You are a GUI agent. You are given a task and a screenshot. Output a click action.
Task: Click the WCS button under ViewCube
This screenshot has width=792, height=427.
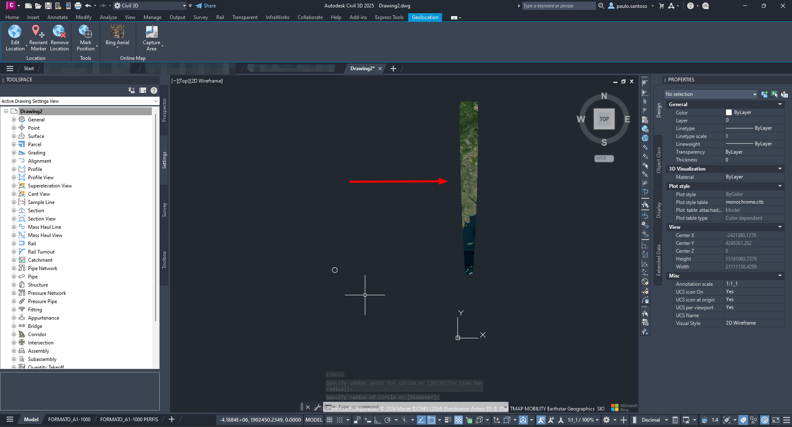click(604, 158)
